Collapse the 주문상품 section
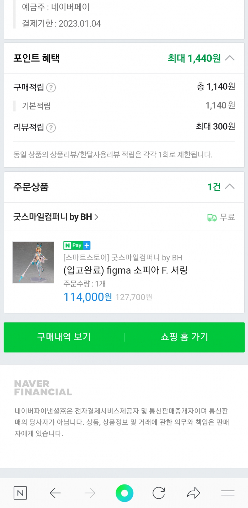This screenshot has width=248, height=508. coord(230,187)
